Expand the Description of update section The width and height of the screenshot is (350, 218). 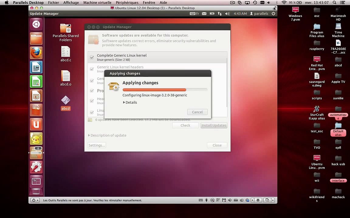(x=107, y=135)
